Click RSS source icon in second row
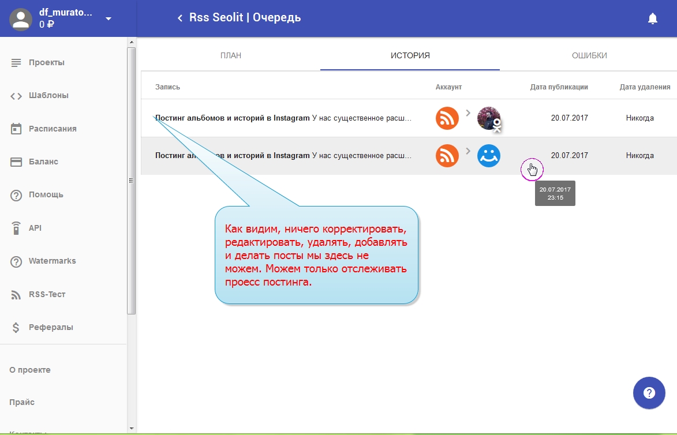The image size is (677, 435). pos(447,156)
